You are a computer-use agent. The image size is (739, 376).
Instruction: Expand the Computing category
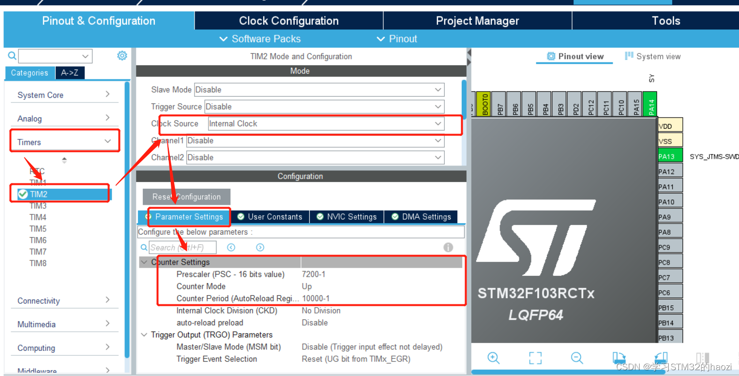pos(64,348)
